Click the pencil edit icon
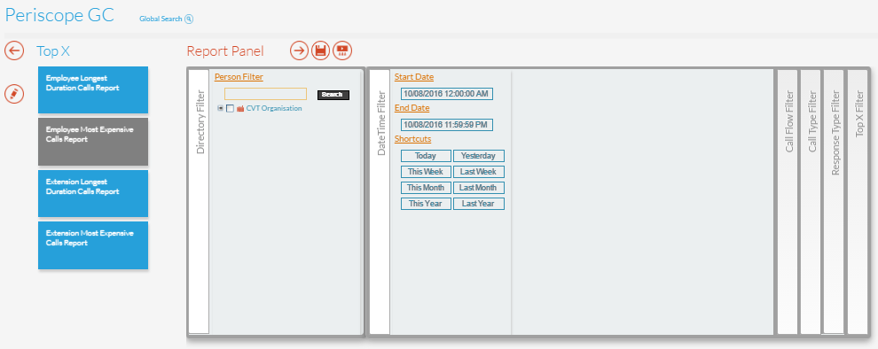 coord(14,93)
